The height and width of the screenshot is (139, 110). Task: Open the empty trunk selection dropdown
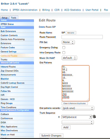(78, 122)
